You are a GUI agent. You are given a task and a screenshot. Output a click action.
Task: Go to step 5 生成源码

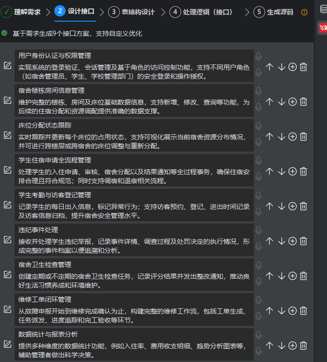273,12
